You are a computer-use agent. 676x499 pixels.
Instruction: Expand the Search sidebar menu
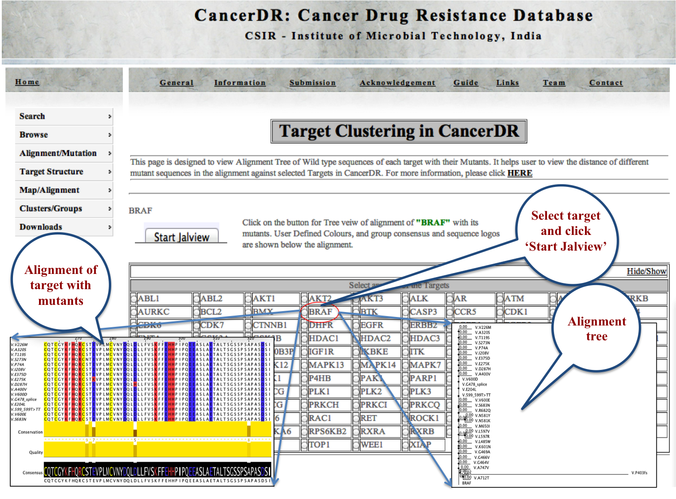pyautogui.click(x=64, y=117)
